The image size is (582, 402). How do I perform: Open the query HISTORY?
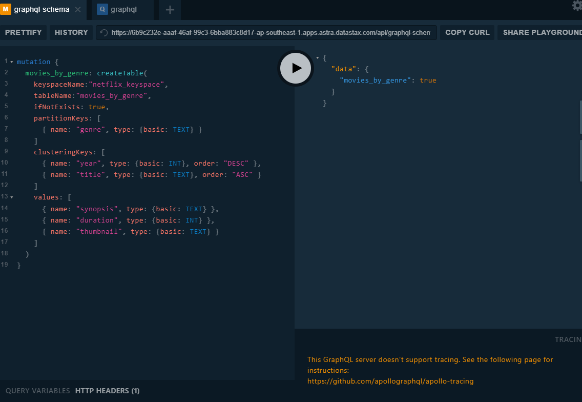coord(71,32)
